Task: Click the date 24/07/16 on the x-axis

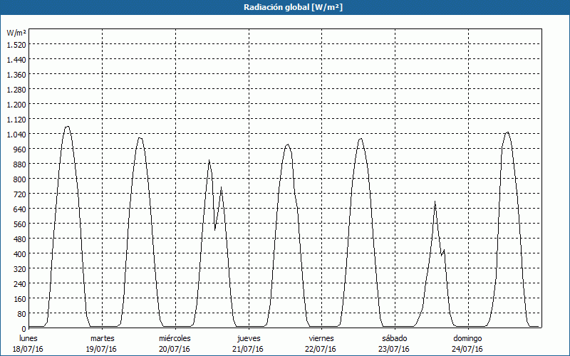Action: [467, 349]
